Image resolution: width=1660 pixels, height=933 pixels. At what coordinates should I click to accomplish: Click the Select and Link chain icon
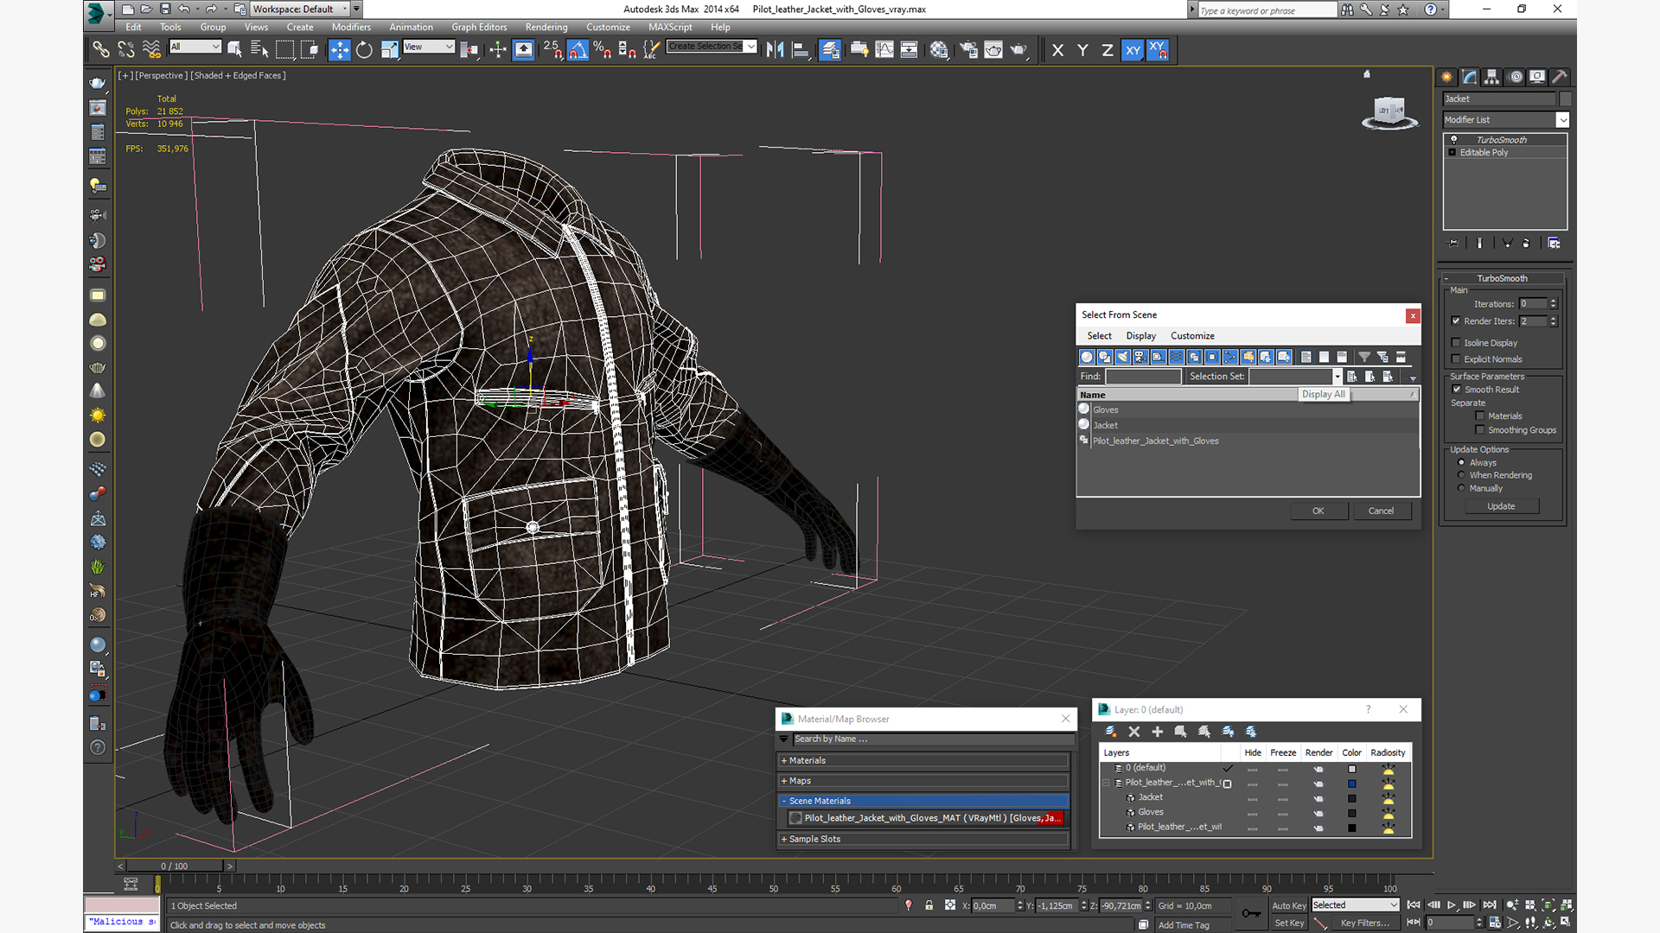tap(101, 50)
